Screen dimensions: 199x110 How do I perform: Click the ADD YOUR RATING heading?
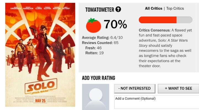(x=98, y=78)
